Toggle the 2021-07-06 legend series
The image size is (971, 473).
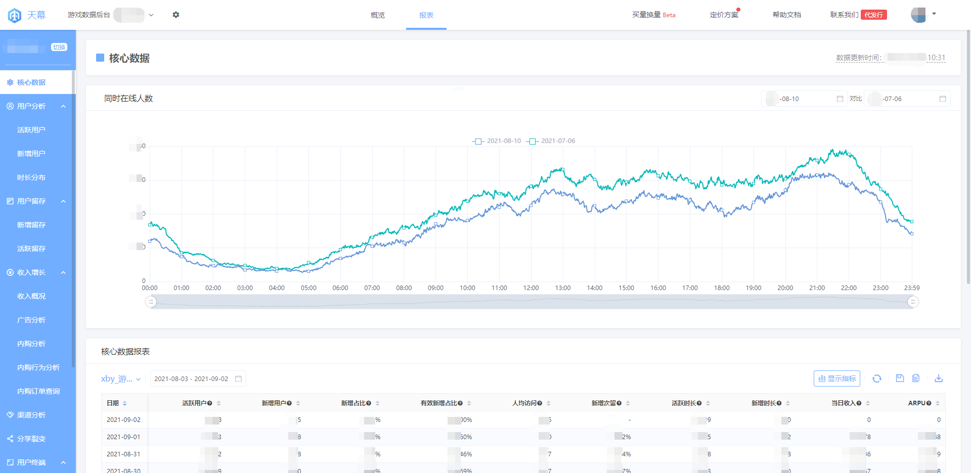click(x=550, y=141)
